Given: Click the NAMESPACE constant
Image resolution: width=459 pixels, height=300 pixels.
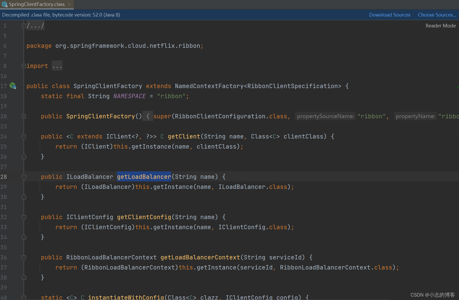Looking at the screenshot, I should pyautogui.click(x=130, y=96).
